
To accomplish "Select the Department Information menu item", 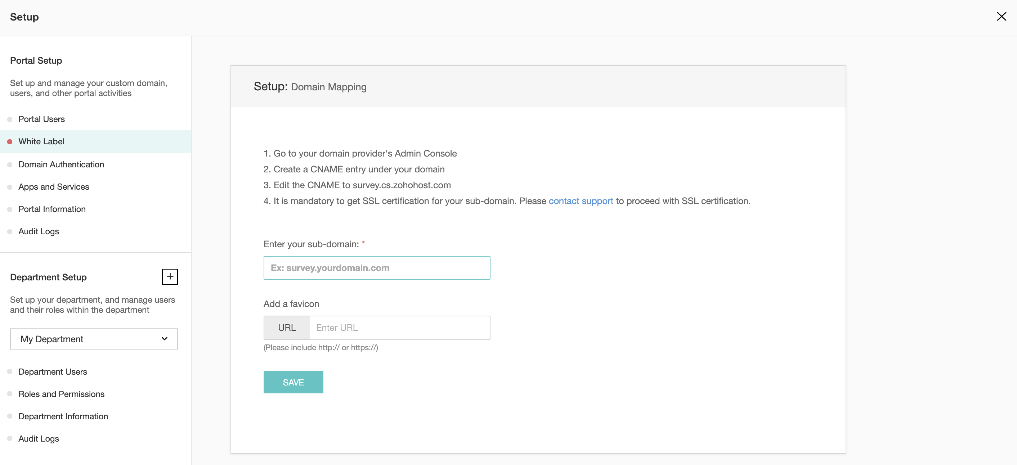I will click(x=63, y=416).
